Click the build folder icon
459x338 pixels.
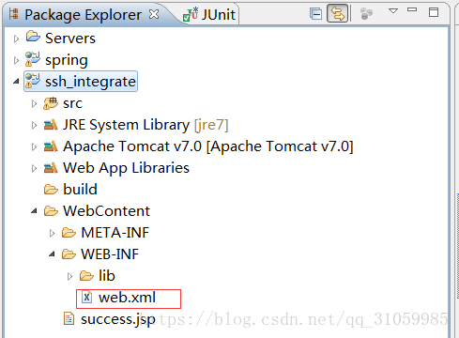51,190
